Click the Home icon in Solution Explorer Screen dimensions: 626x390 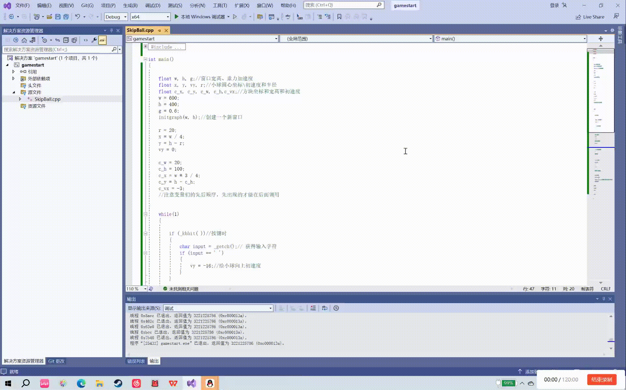(x=24, y=40)
